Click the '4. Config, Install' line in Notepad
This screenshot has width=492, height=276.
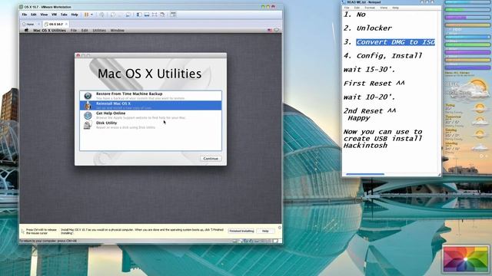383,56
